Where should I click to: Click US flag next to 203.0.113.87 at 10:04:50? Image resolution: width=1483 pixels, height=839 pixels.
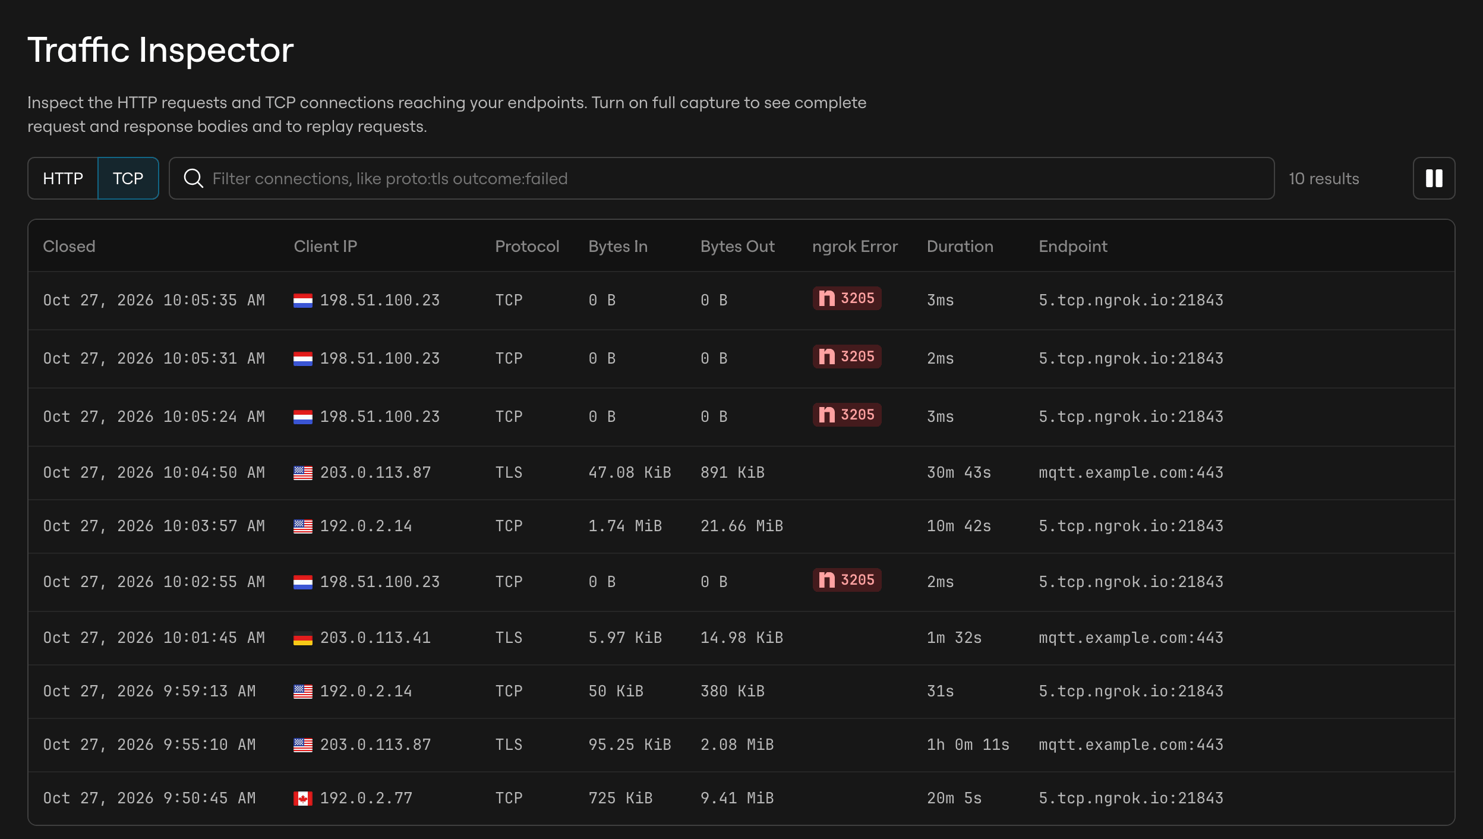303,473
